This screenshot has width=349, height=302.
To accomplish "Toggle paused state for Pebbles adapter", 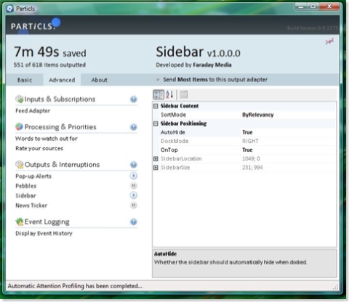I will coord(134,186).
